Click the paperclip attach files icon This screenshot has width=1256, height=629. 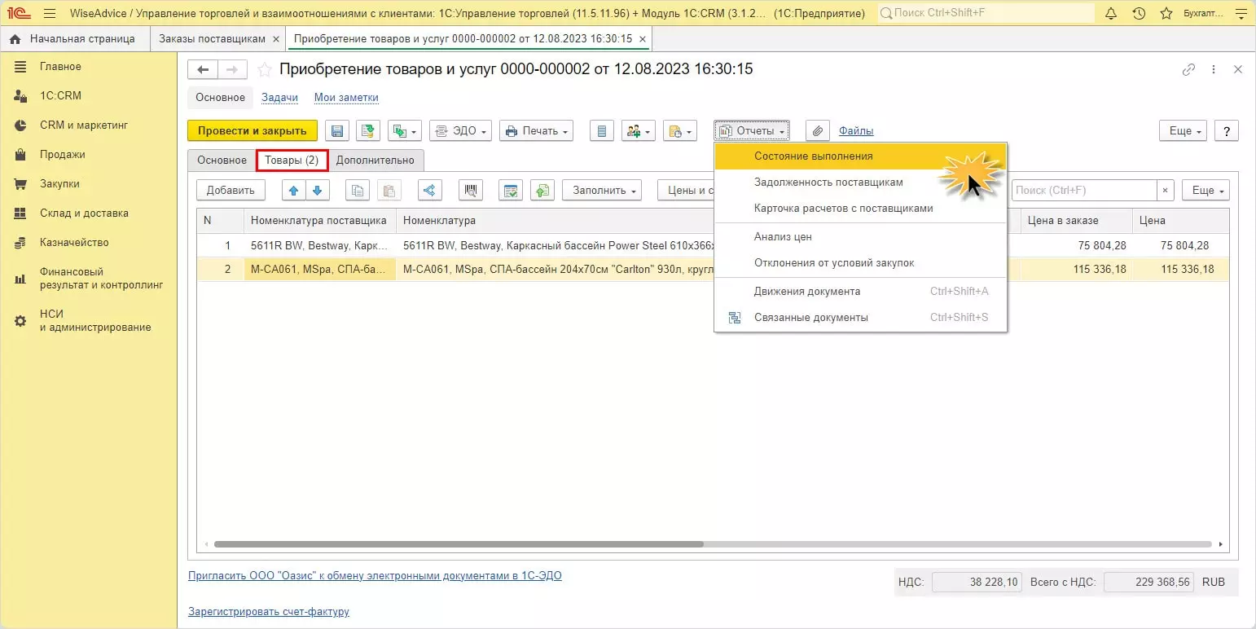pyautogui.click(x=817, y=131)
